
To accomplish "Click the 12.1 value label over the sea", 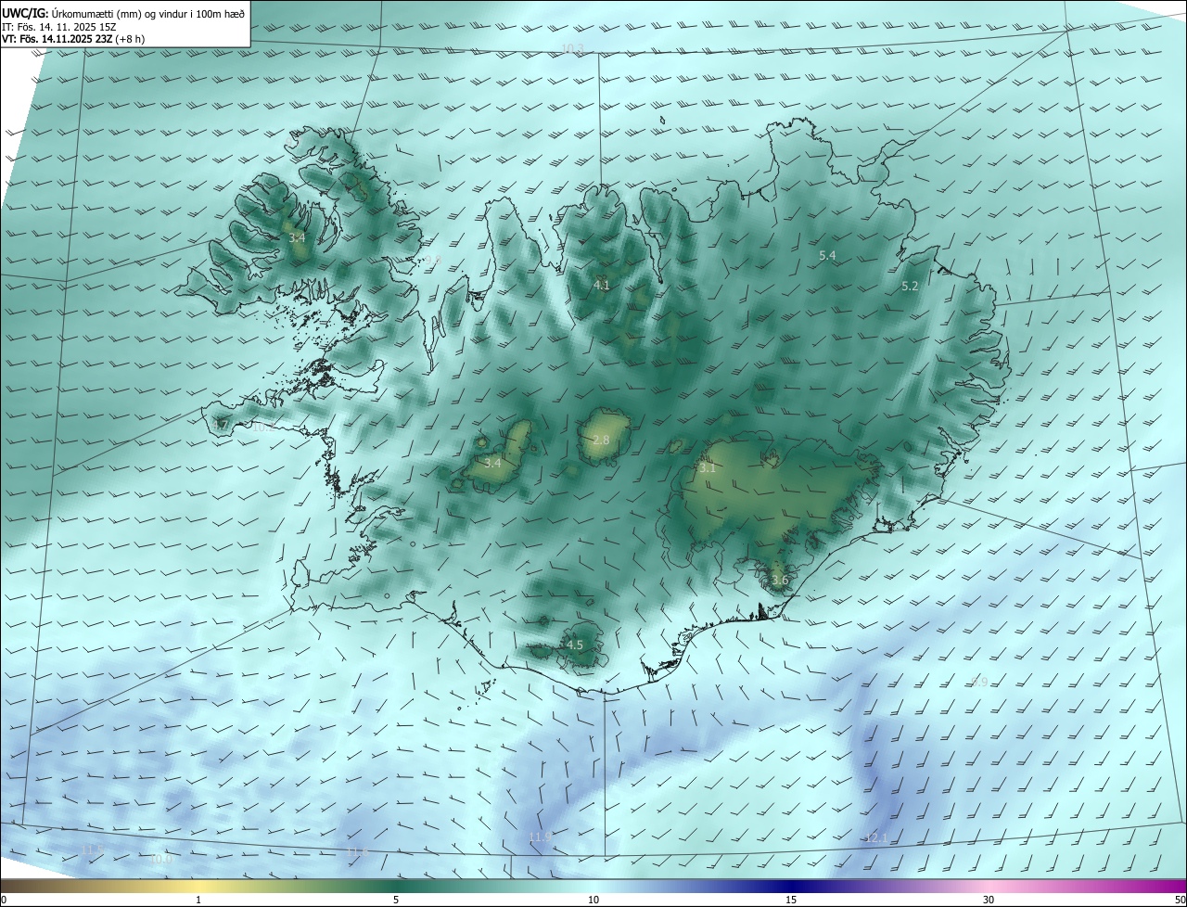I will (x=876, y=837).
